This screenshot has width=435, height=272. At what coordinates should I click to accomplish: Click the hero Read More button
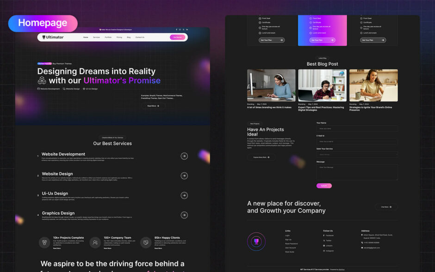pos(153,106)
